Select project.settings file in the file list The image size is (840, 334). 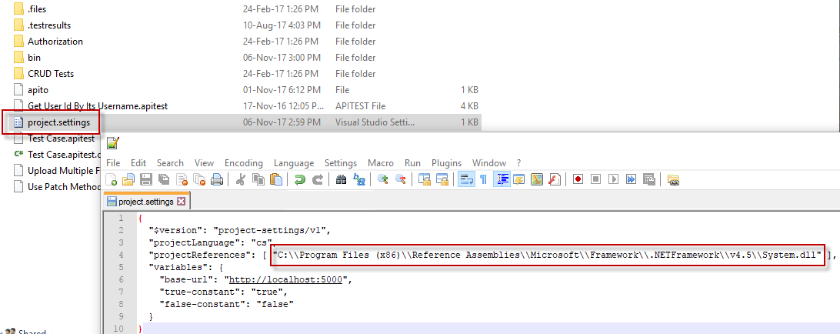point(58,122)
